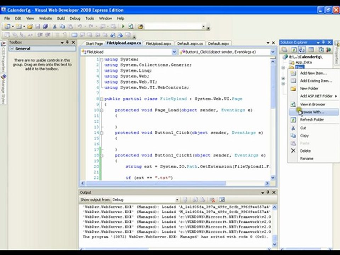Viewport: 340px width, 255px height.
Task: Open the Debug menu
Action: coord(75,18)
